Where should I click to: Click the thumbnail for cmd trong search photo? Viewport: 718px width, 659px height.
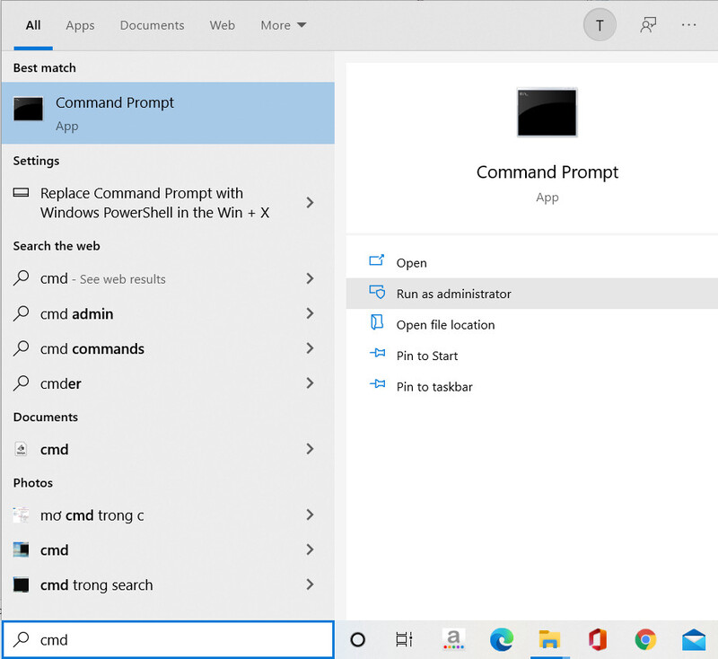21,584
